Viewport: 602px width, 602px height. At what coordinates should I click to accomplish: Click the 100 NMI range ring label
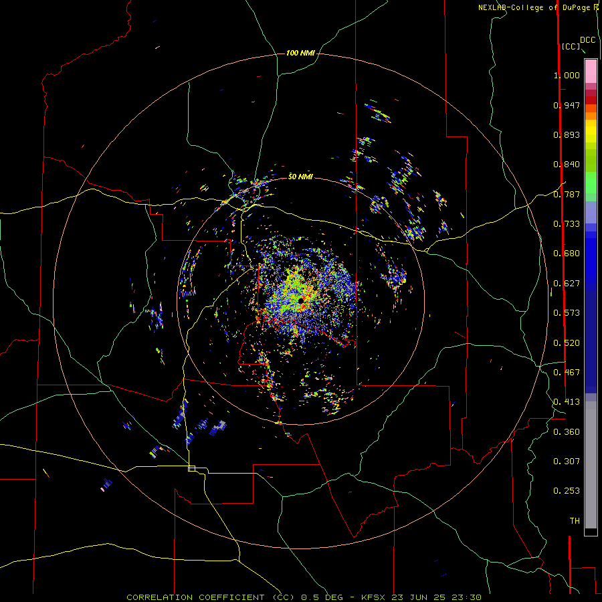pos(300,53)
